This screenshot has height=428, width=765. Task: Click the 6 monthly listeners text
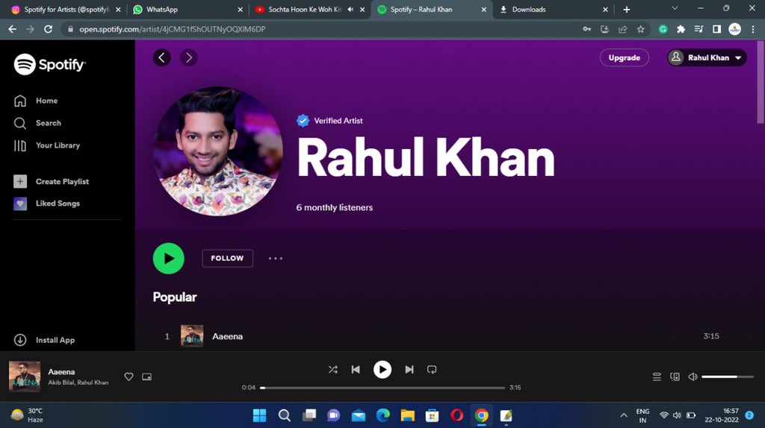click(x=334, y=207)
